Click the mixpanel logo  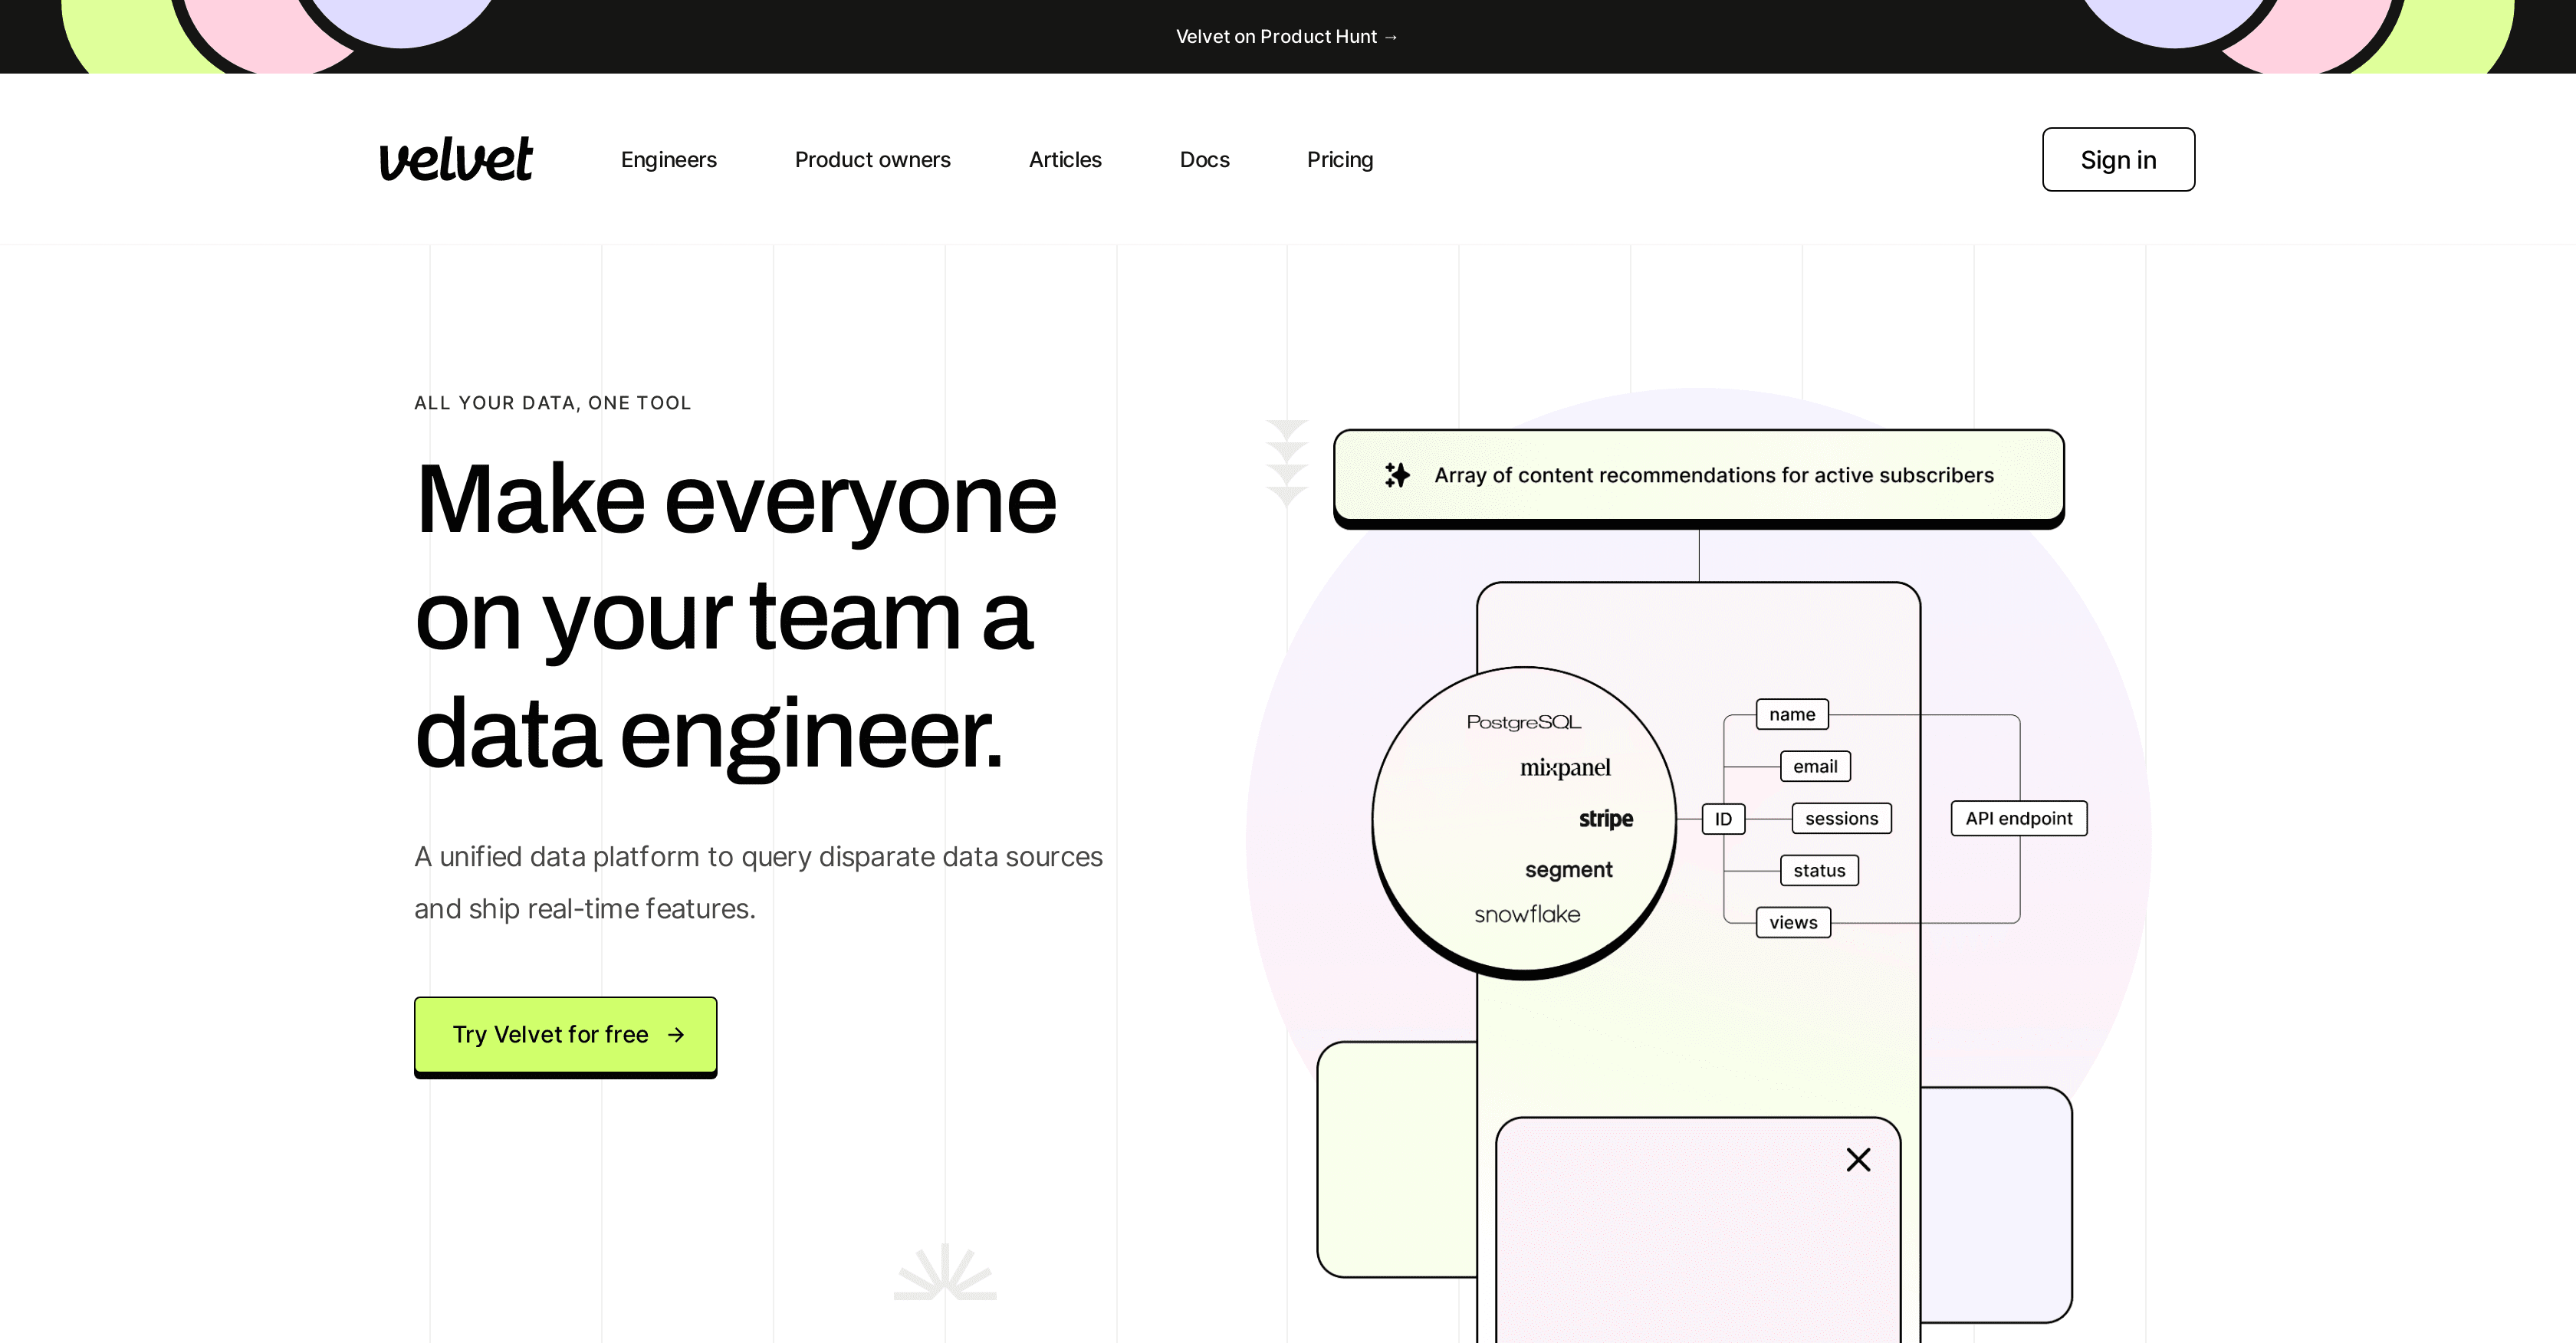click(1565, 768)
